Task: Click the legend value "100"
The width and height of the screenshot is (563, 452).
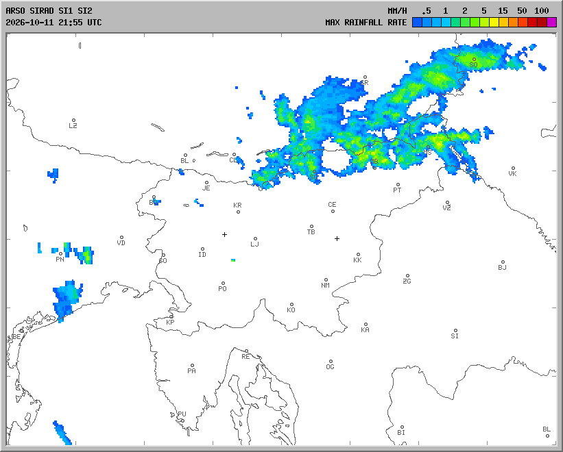Action: point(542,11)
